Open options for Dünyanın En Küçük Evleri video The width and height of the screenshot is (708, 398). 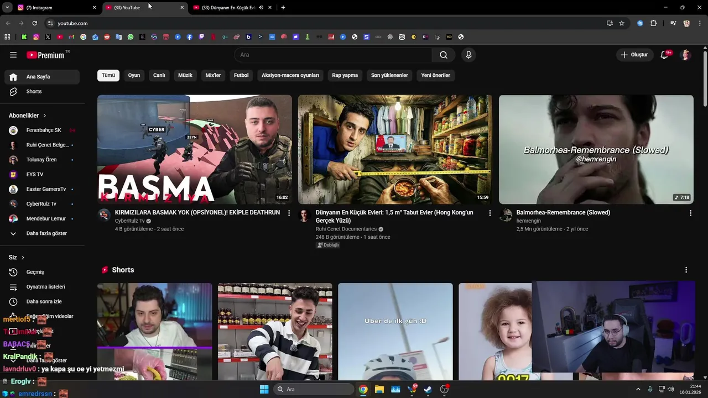point(490,213)
